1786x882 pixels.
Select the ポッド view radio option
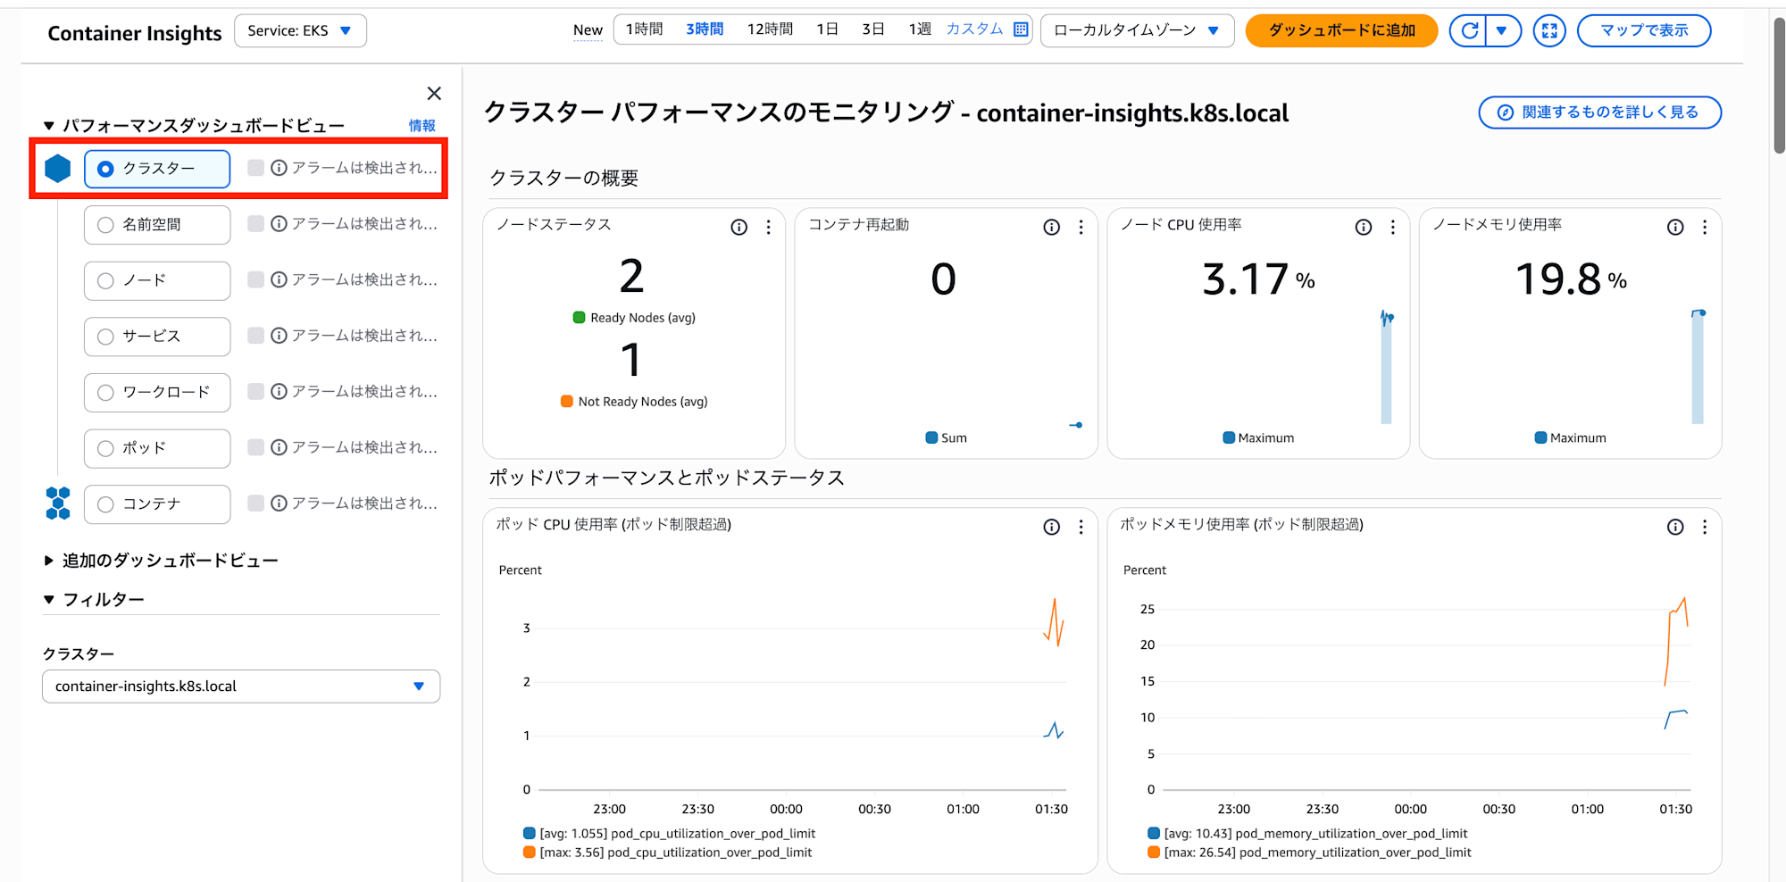click(106, 449)
